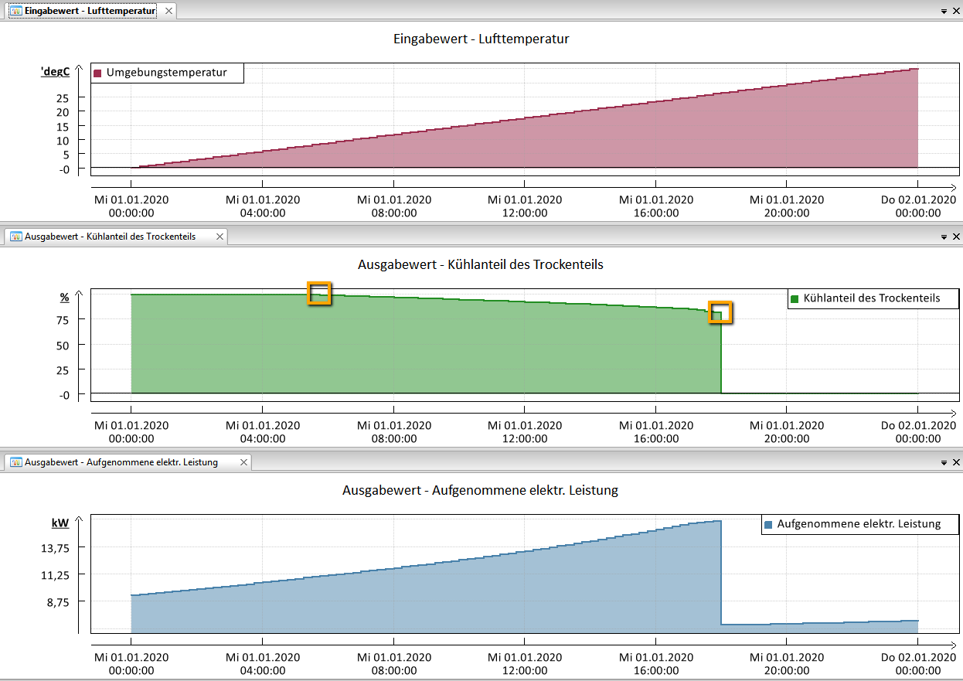
Task: Click the 20:00:00 time label in the elektr. Leistung chart
Action: (x=787, y=671)
